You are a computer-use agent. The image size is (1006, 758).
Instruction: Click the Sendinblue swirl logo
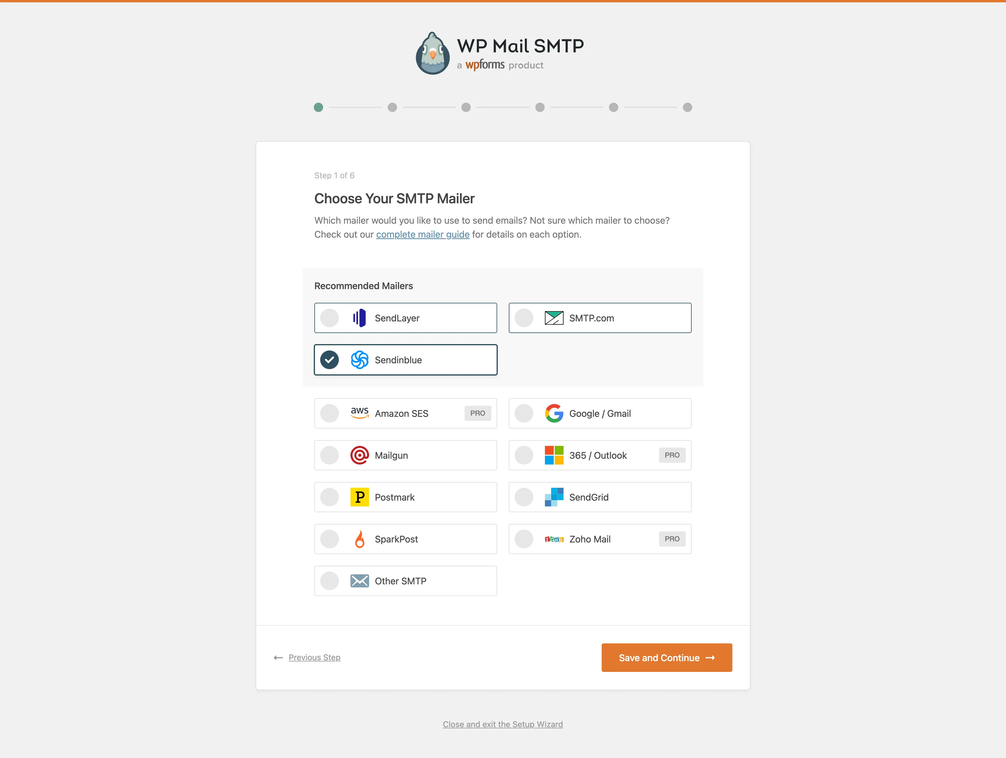pyautogui.click(x=359, y=360)
